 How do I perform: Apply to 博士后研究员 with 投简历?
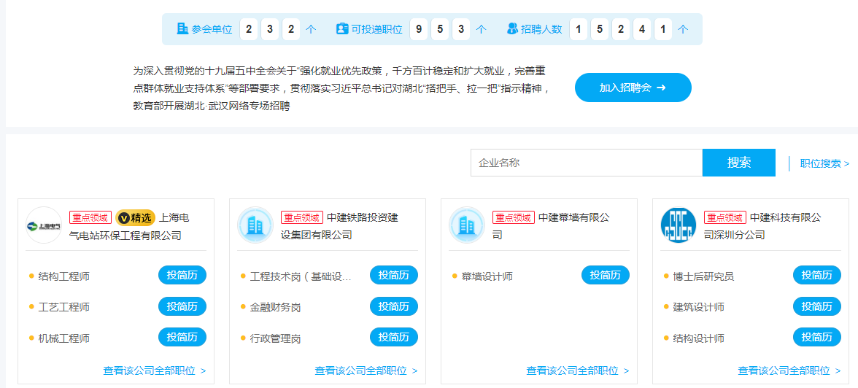point(816,275)
